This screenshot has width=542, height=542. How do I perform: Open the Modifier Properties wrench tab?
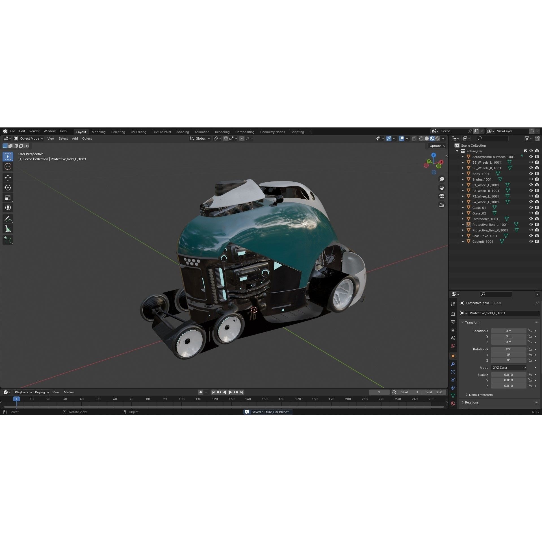(453, 364)
